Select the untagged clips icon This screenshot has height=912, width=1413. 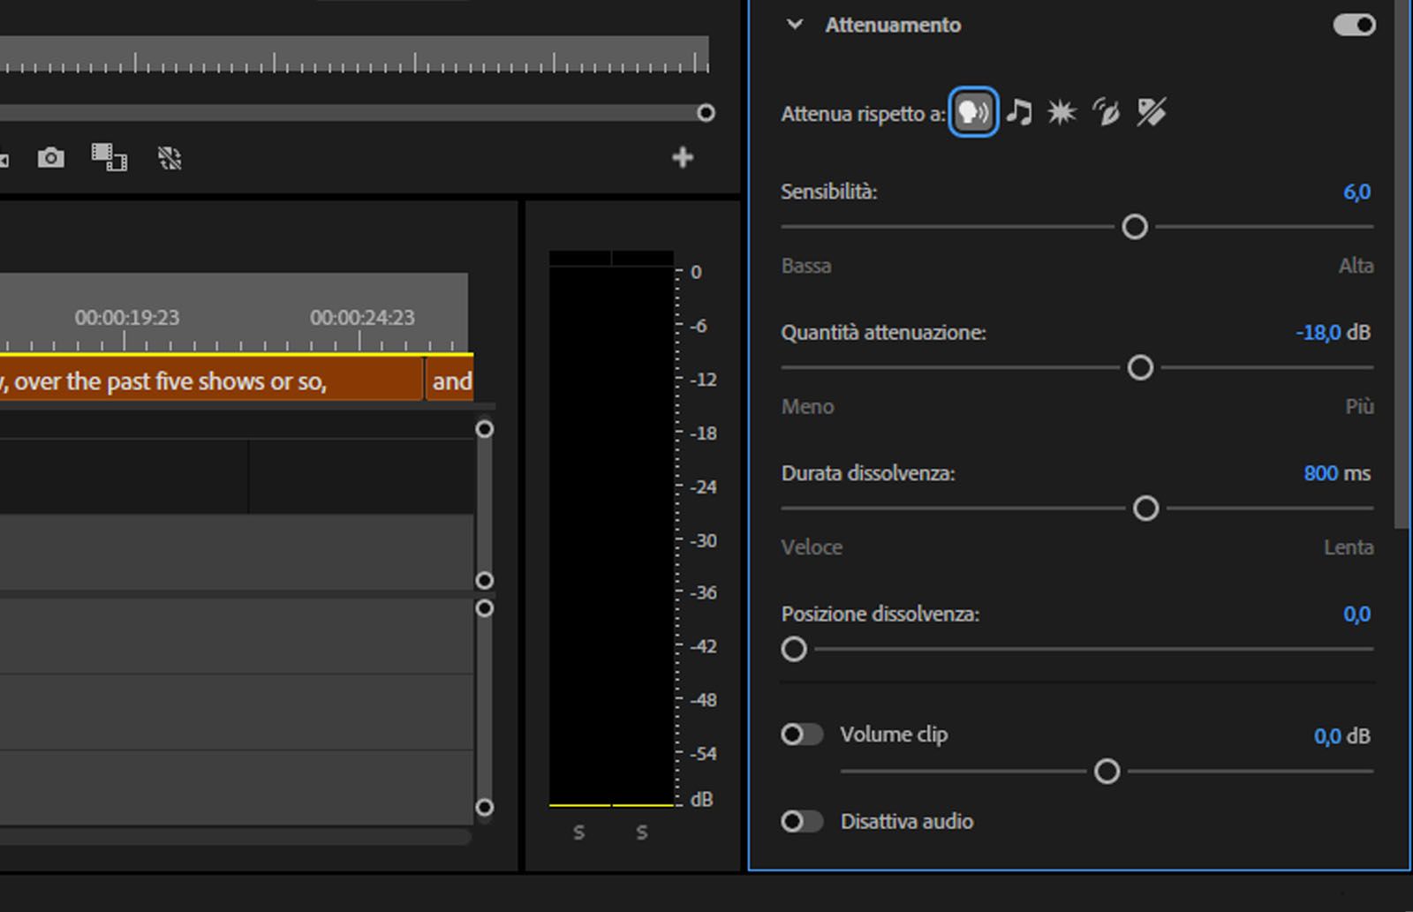point(1152,112)
